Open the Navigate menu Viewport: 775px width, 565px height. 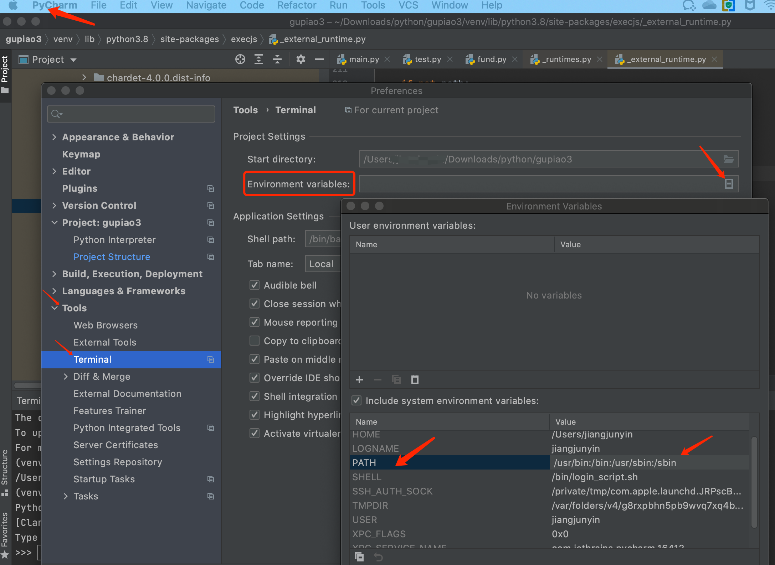[206, 5]
